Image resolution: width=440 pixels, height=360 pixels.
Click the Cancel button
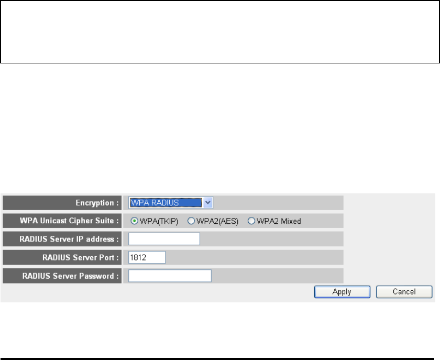[404, 292]
